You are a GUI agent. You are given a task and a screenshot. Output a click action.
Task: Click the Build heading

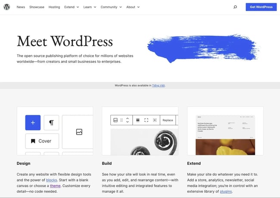coord(107,164)
